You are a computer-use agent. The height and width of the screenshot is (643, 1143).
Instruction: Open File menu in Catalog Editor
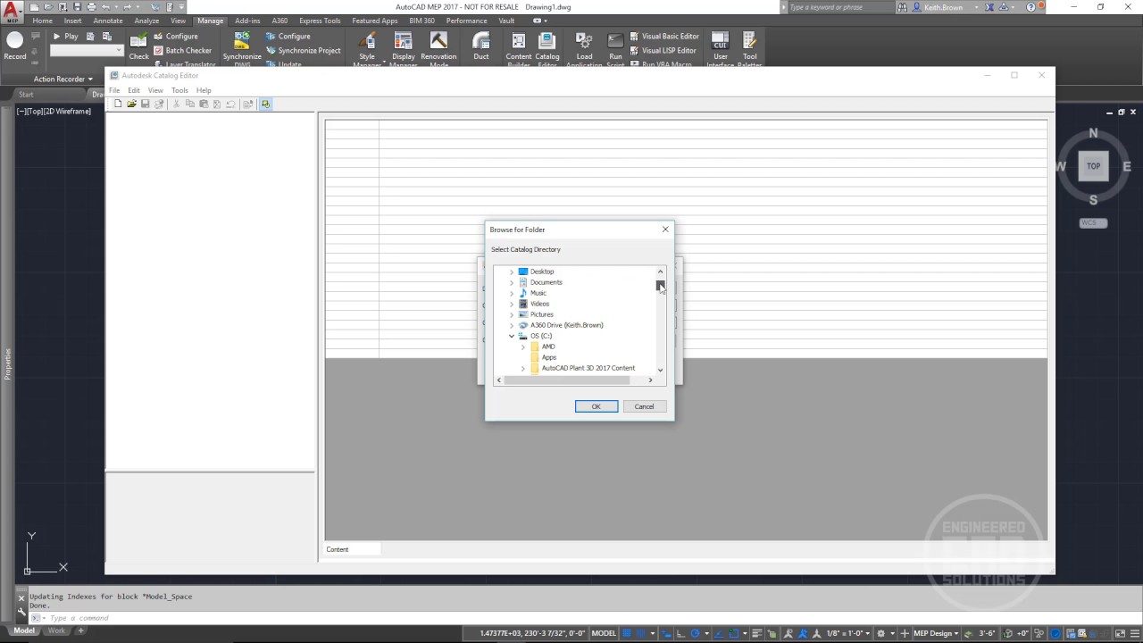click(114, 90)
